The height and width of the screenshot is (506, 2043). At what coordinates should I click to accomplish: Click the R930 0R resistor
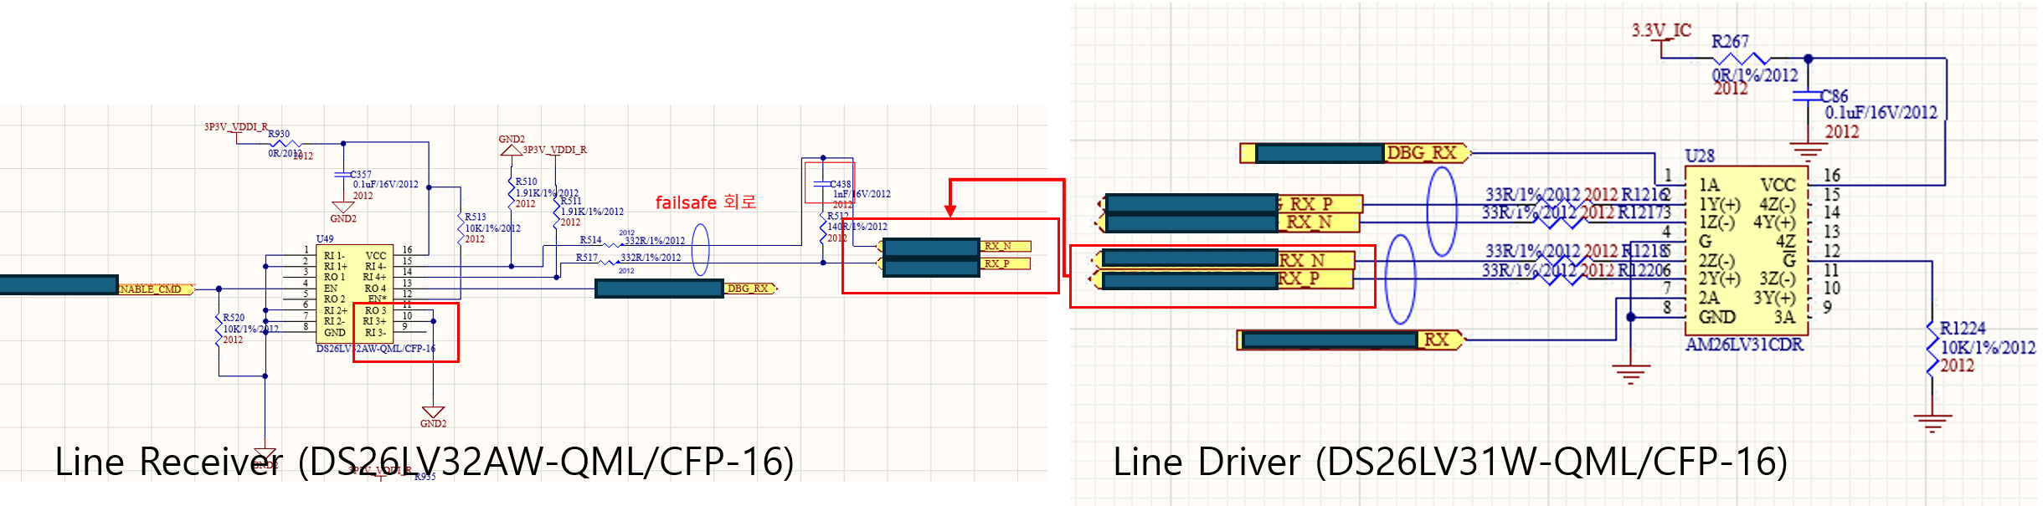click(x=284, y=143)
